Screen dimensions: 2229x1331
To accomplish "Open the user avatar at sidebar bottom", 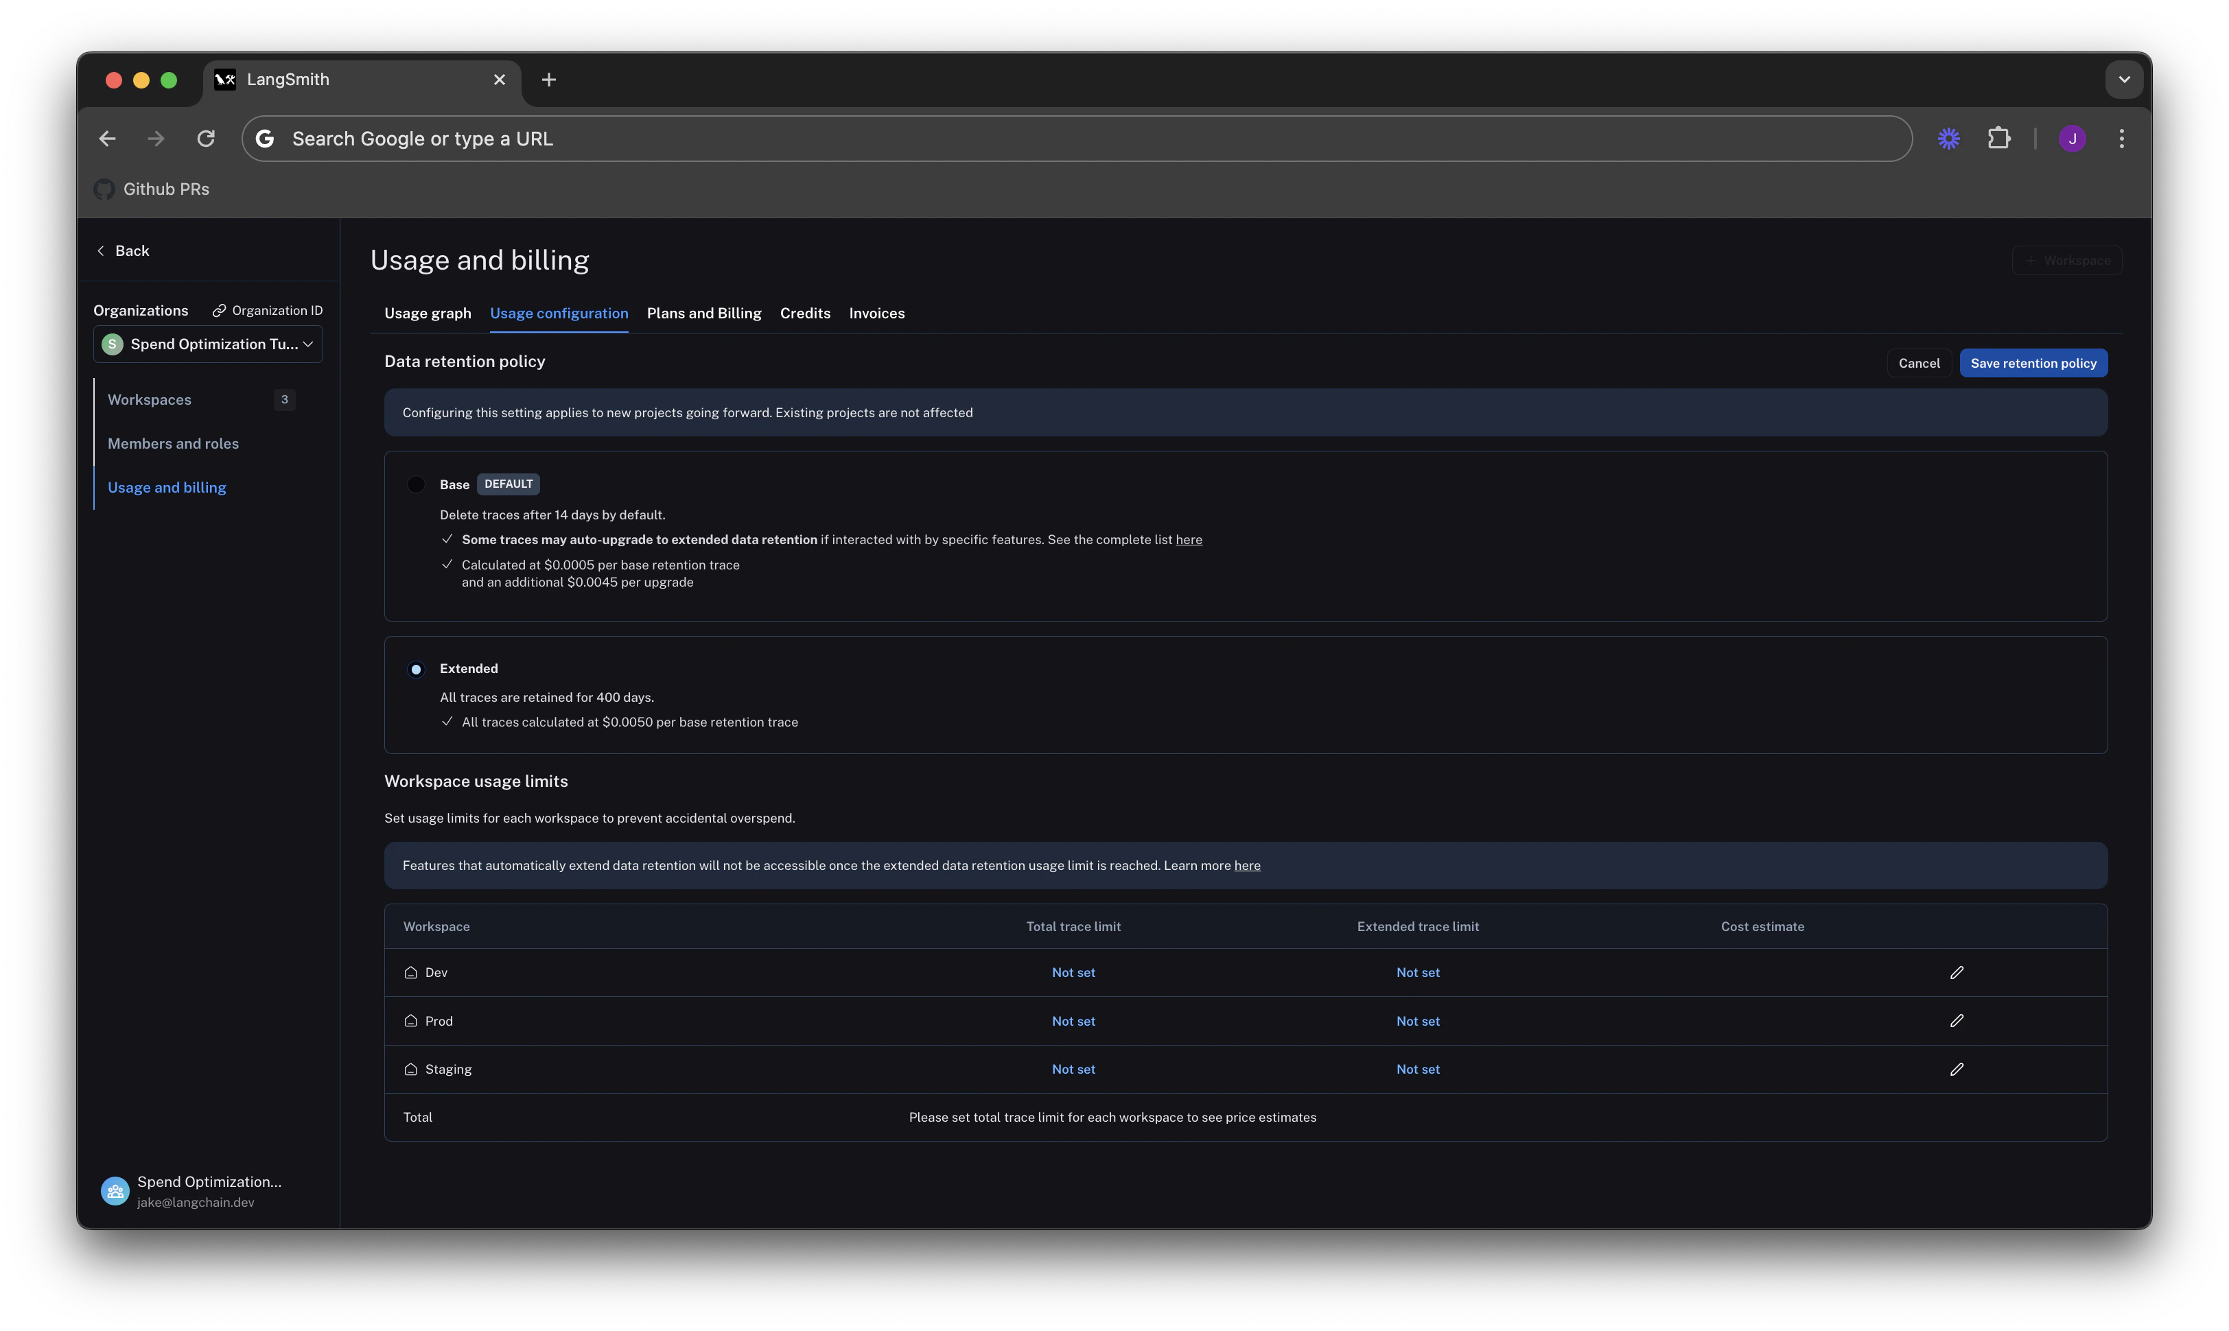I will tap(115, 1191).
